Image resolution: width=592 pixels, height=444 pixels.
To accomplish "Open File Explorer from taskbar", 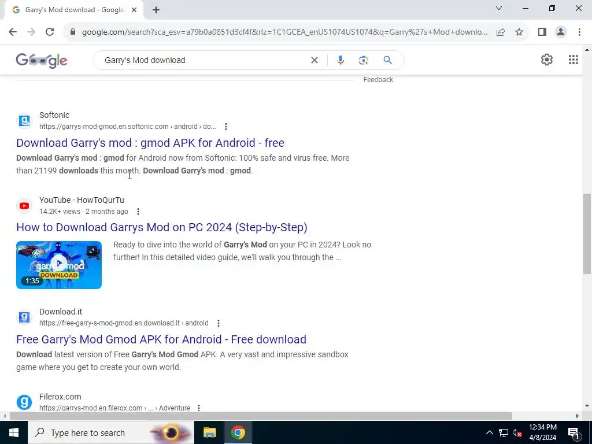I will click(209, 432).
